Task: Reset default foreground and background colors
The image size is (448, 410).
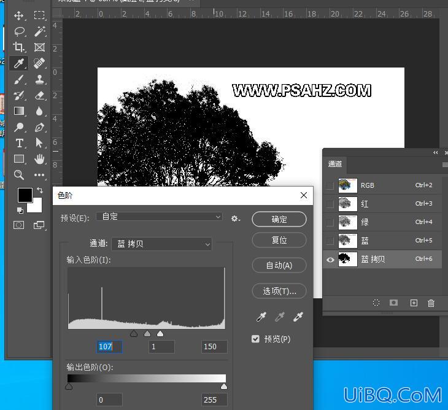Action: pos(20,211)
